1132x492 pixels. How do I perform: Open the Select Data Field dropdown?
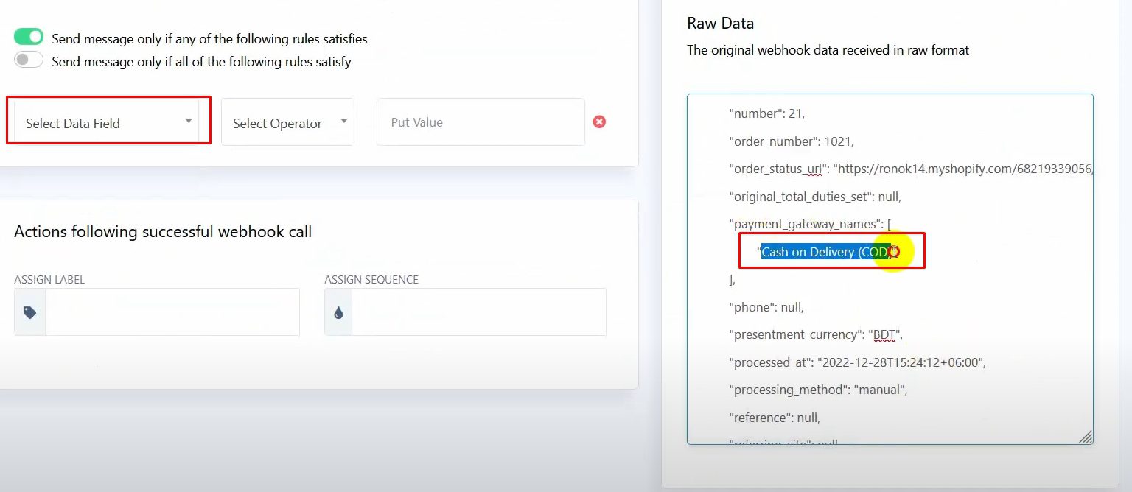click(x=103, y=123)
